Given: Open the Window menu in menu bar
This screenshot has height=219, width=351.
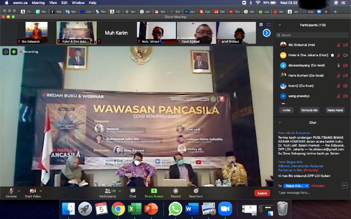Looking at the screenshot, I should pos(78,3).
